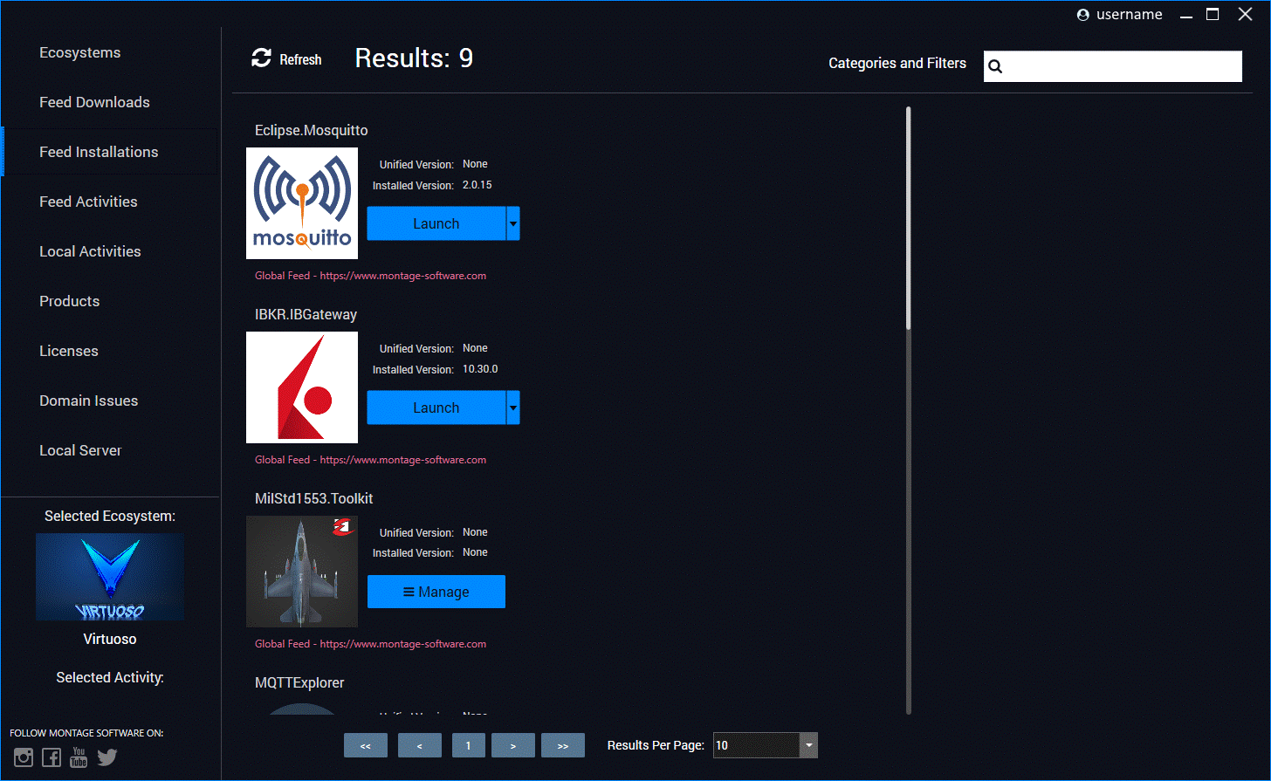Click the Refresh icon
The height and width of the screenshot is (781, 1271).
coord(261,58)
